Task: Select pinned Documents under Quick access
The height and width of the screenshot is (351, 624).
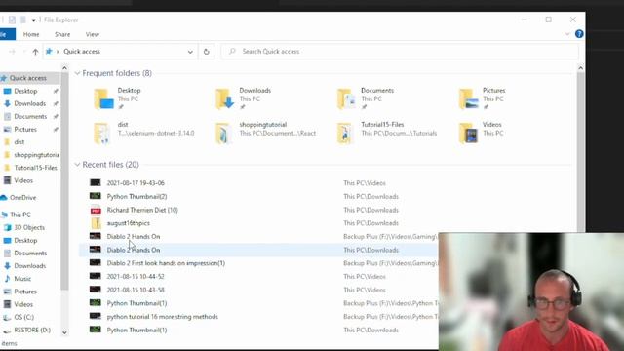Action: tap(30, 117)
